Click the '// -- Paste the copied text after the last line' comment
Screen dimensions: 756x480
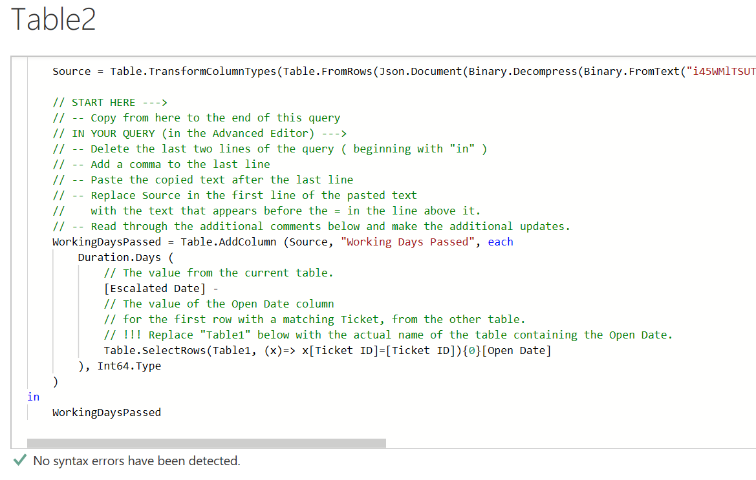(x=202, y=180)
